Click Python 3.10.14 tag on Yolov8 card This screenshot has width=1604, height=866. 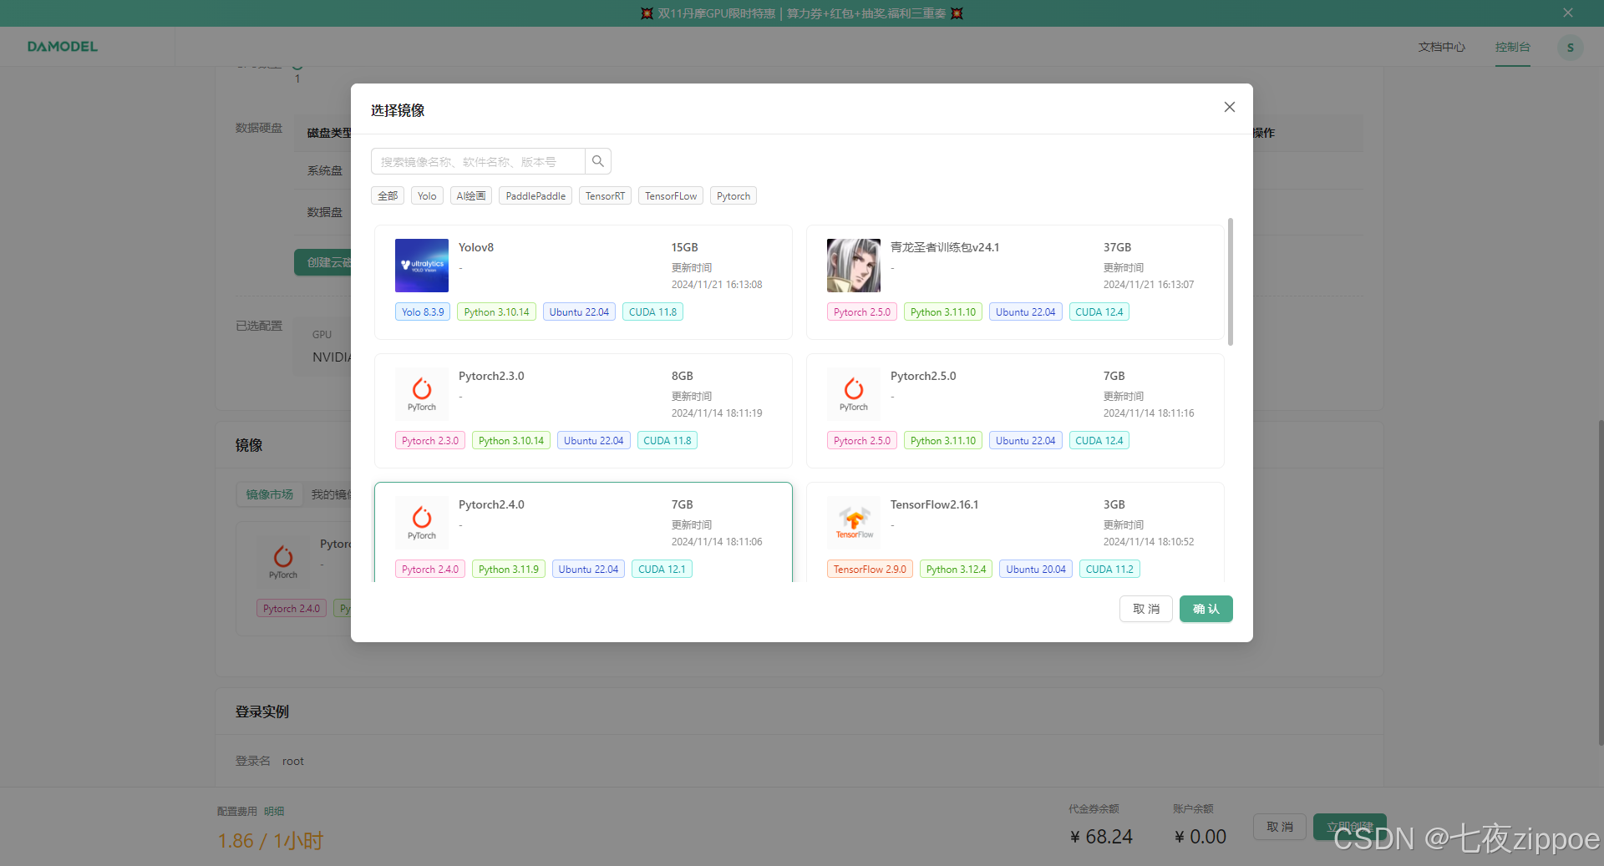497,311
